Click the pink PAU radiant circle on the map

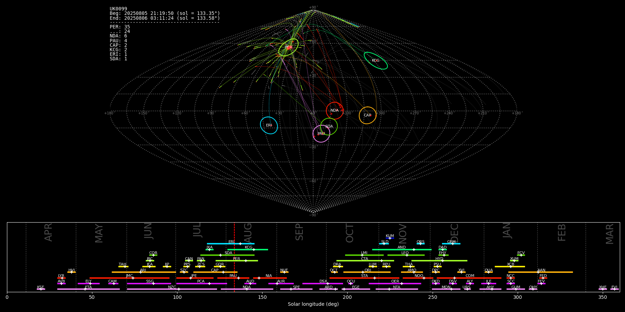click(321, 134)
